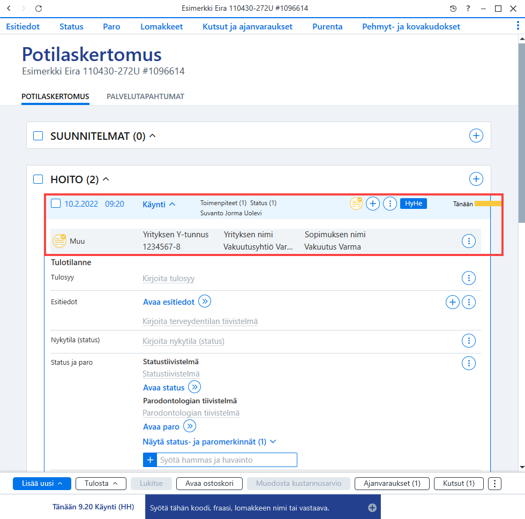
Task: Collapse the HOITO (2) section chevron
Action: point(106,179)
